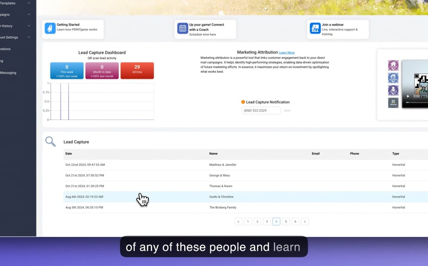The width and height of the screenshot is (428, 266).
Task: Open the Account Settings sidebar item
Action: [x=9, y=37]
